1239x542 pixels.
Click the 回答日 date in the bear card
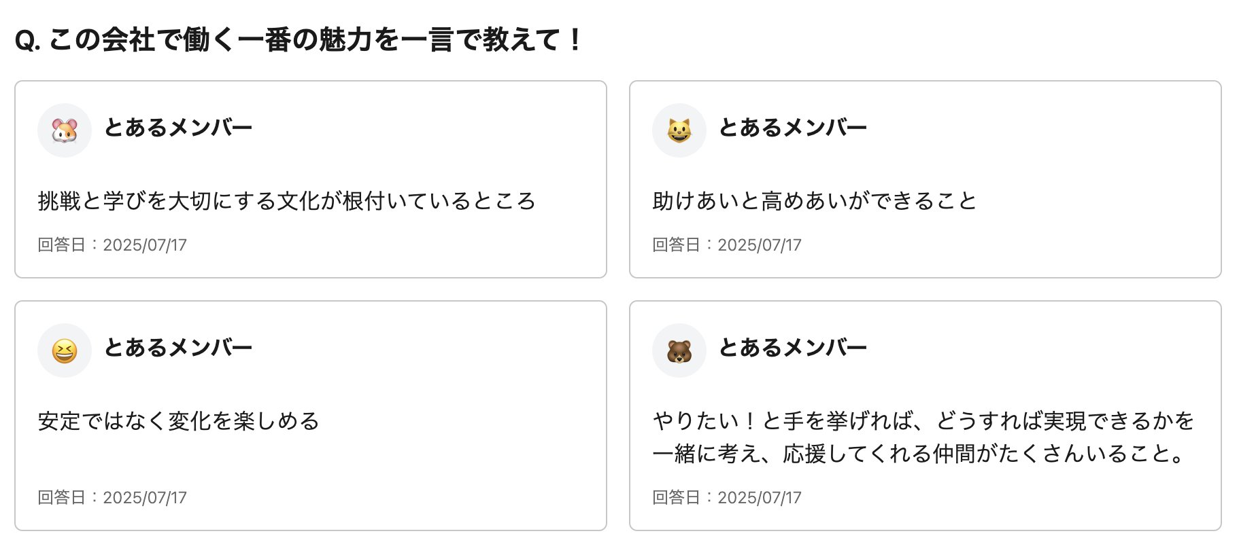pos(727,498)
